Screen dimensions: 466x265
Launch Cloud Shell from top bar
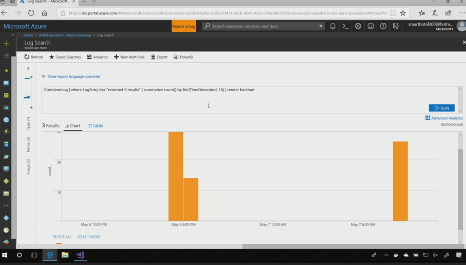tap(345, 26)
